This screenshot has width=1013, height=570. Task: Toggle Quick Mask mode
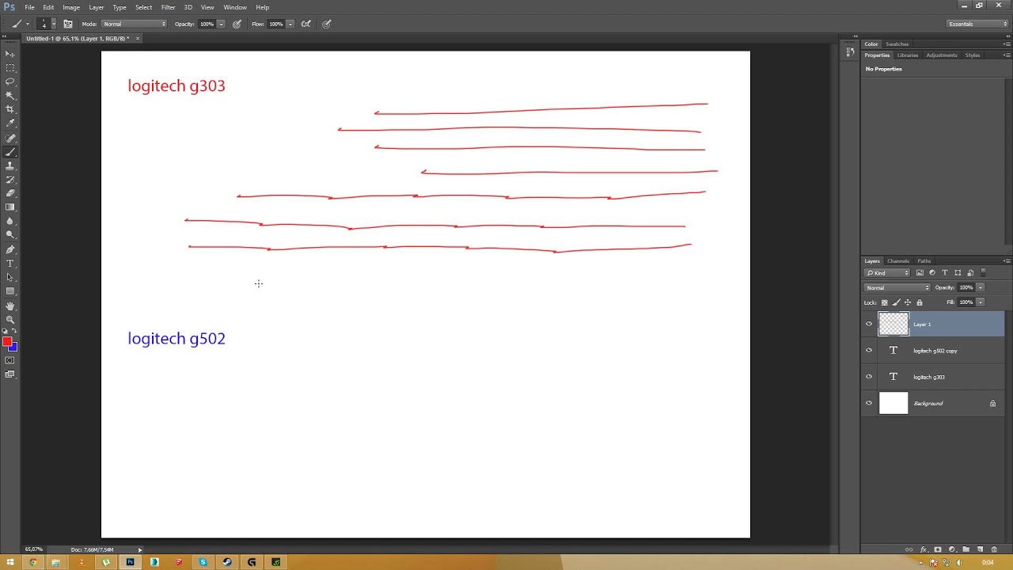(x=10, y=361)
